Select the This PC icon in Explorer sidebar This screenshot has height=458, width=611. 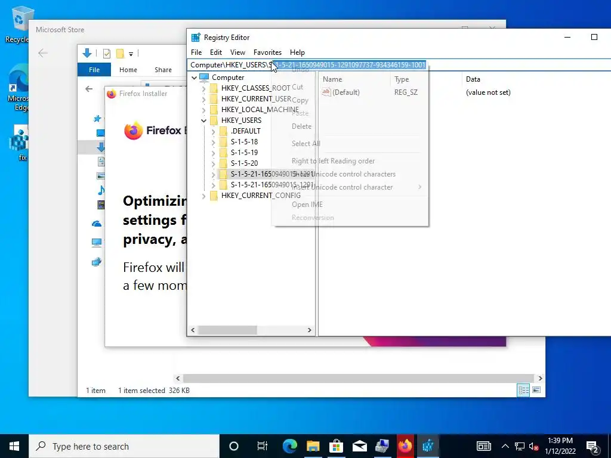(x=97, y=243)
